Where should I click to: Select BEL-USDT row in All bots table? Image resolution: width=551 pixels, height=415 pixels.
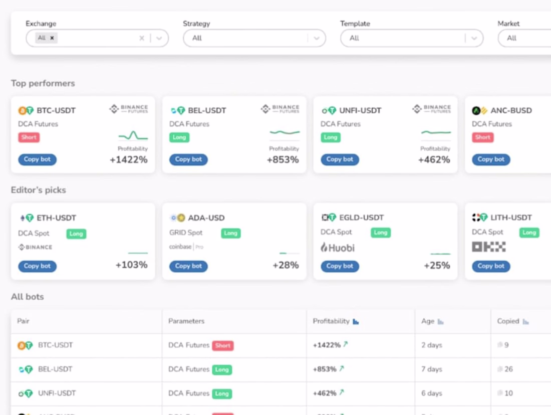pyautogui.click(x=281, y=369)
